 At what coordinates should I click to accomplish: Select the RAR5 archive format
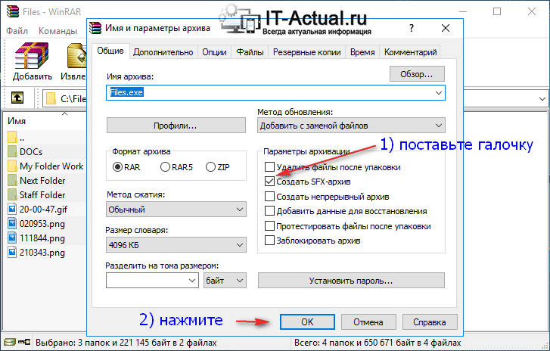click(165, 167)
